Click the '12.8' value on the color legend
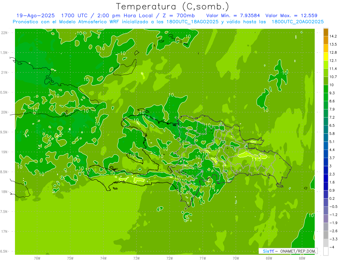This screenshot has width=339, height=262. point(333,53)
